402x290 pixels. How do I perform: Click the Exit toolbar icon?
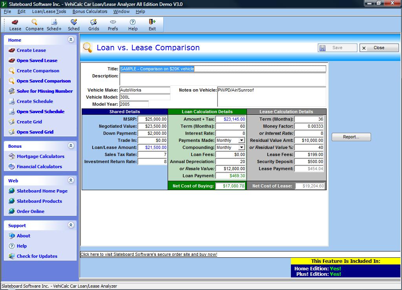pyautogui.click(x=152, y=24)
